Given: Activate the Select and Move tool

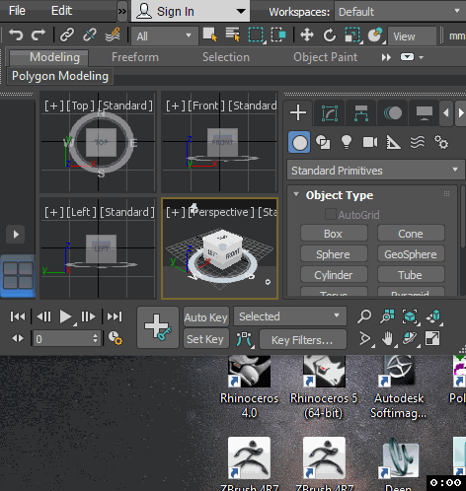Looking at the screenshot, I should tap(307, 35).
